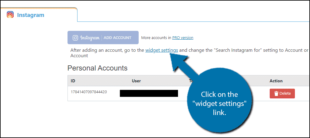The image size is (310, 138).
Task: Click the Personal Accounts heading
Action: click(x=97, y=68)
